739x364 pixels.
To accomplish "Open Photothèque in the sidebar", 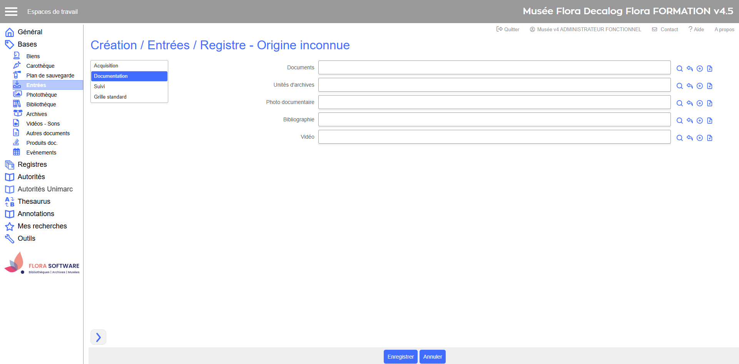I will (x=41, y=95).
